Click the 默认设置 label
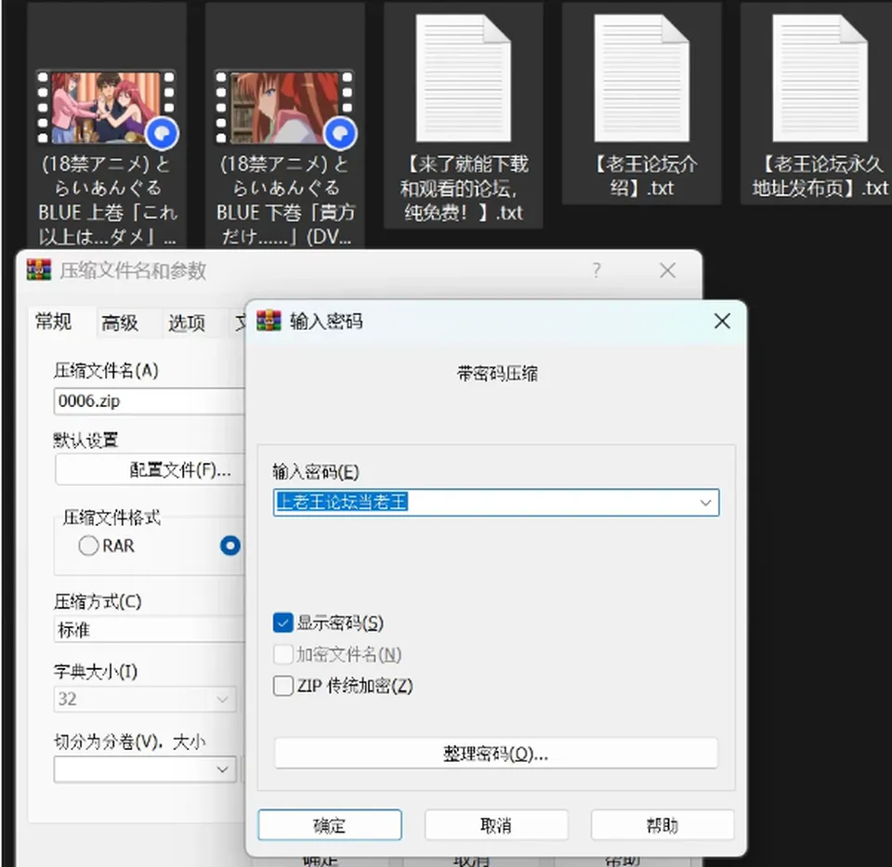 tap(85, 440)
